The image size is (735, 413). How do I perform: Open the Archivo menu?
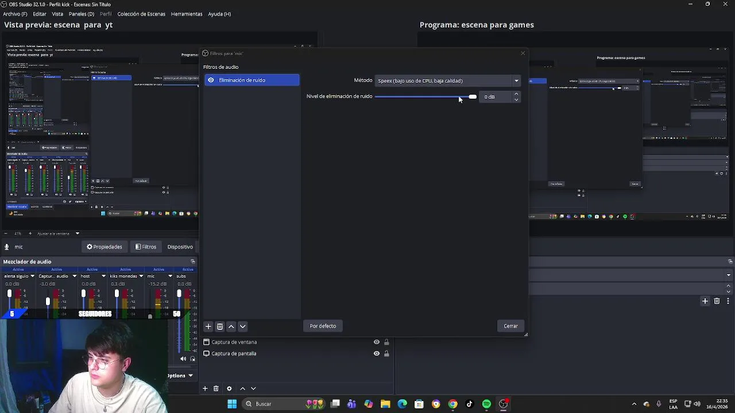[x=15, y=14]
